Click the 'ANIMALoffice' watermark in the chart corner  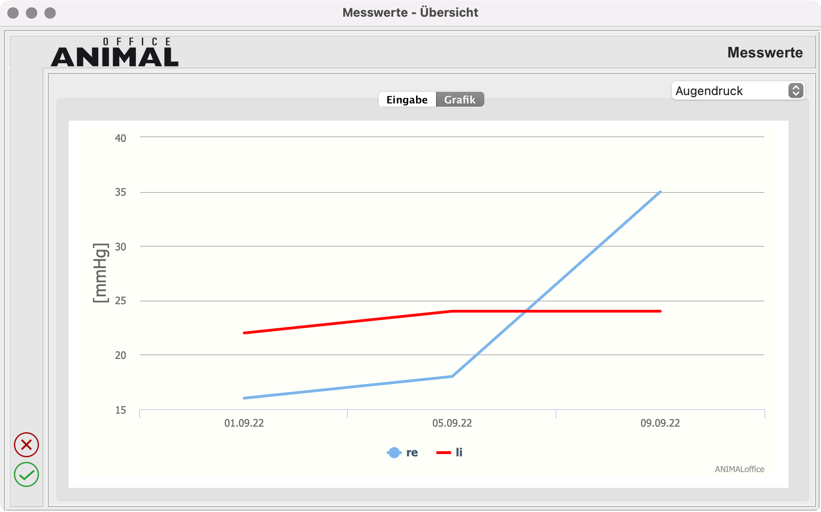tap(739, 469)
